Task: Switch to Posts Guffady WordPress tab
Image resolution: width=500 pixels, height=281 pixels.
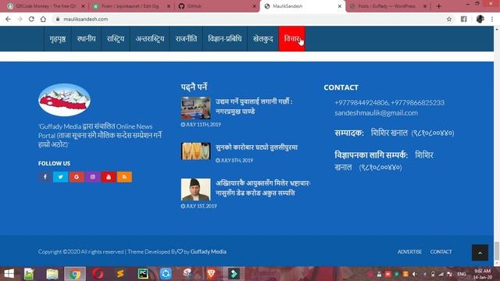Action: pyautogui.click(x=387, y=6)
